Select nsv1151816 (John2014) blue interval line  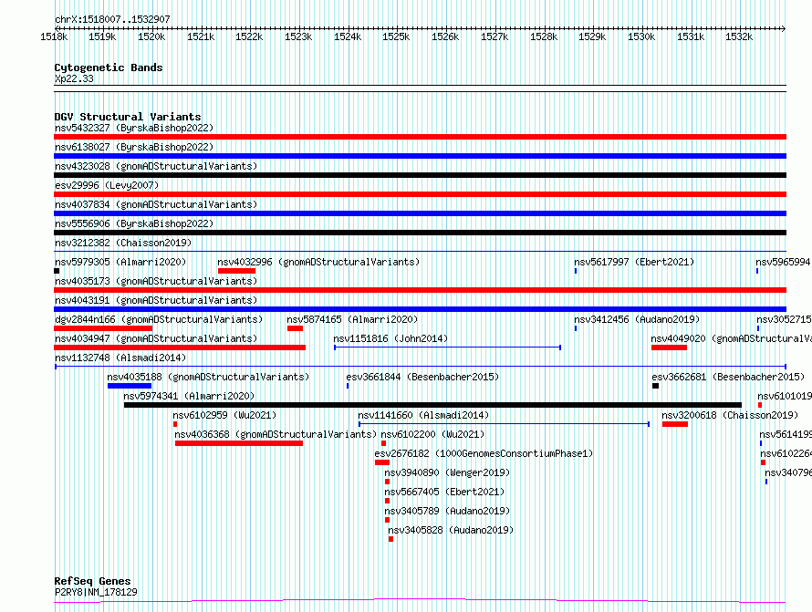(x=447, y=347)
